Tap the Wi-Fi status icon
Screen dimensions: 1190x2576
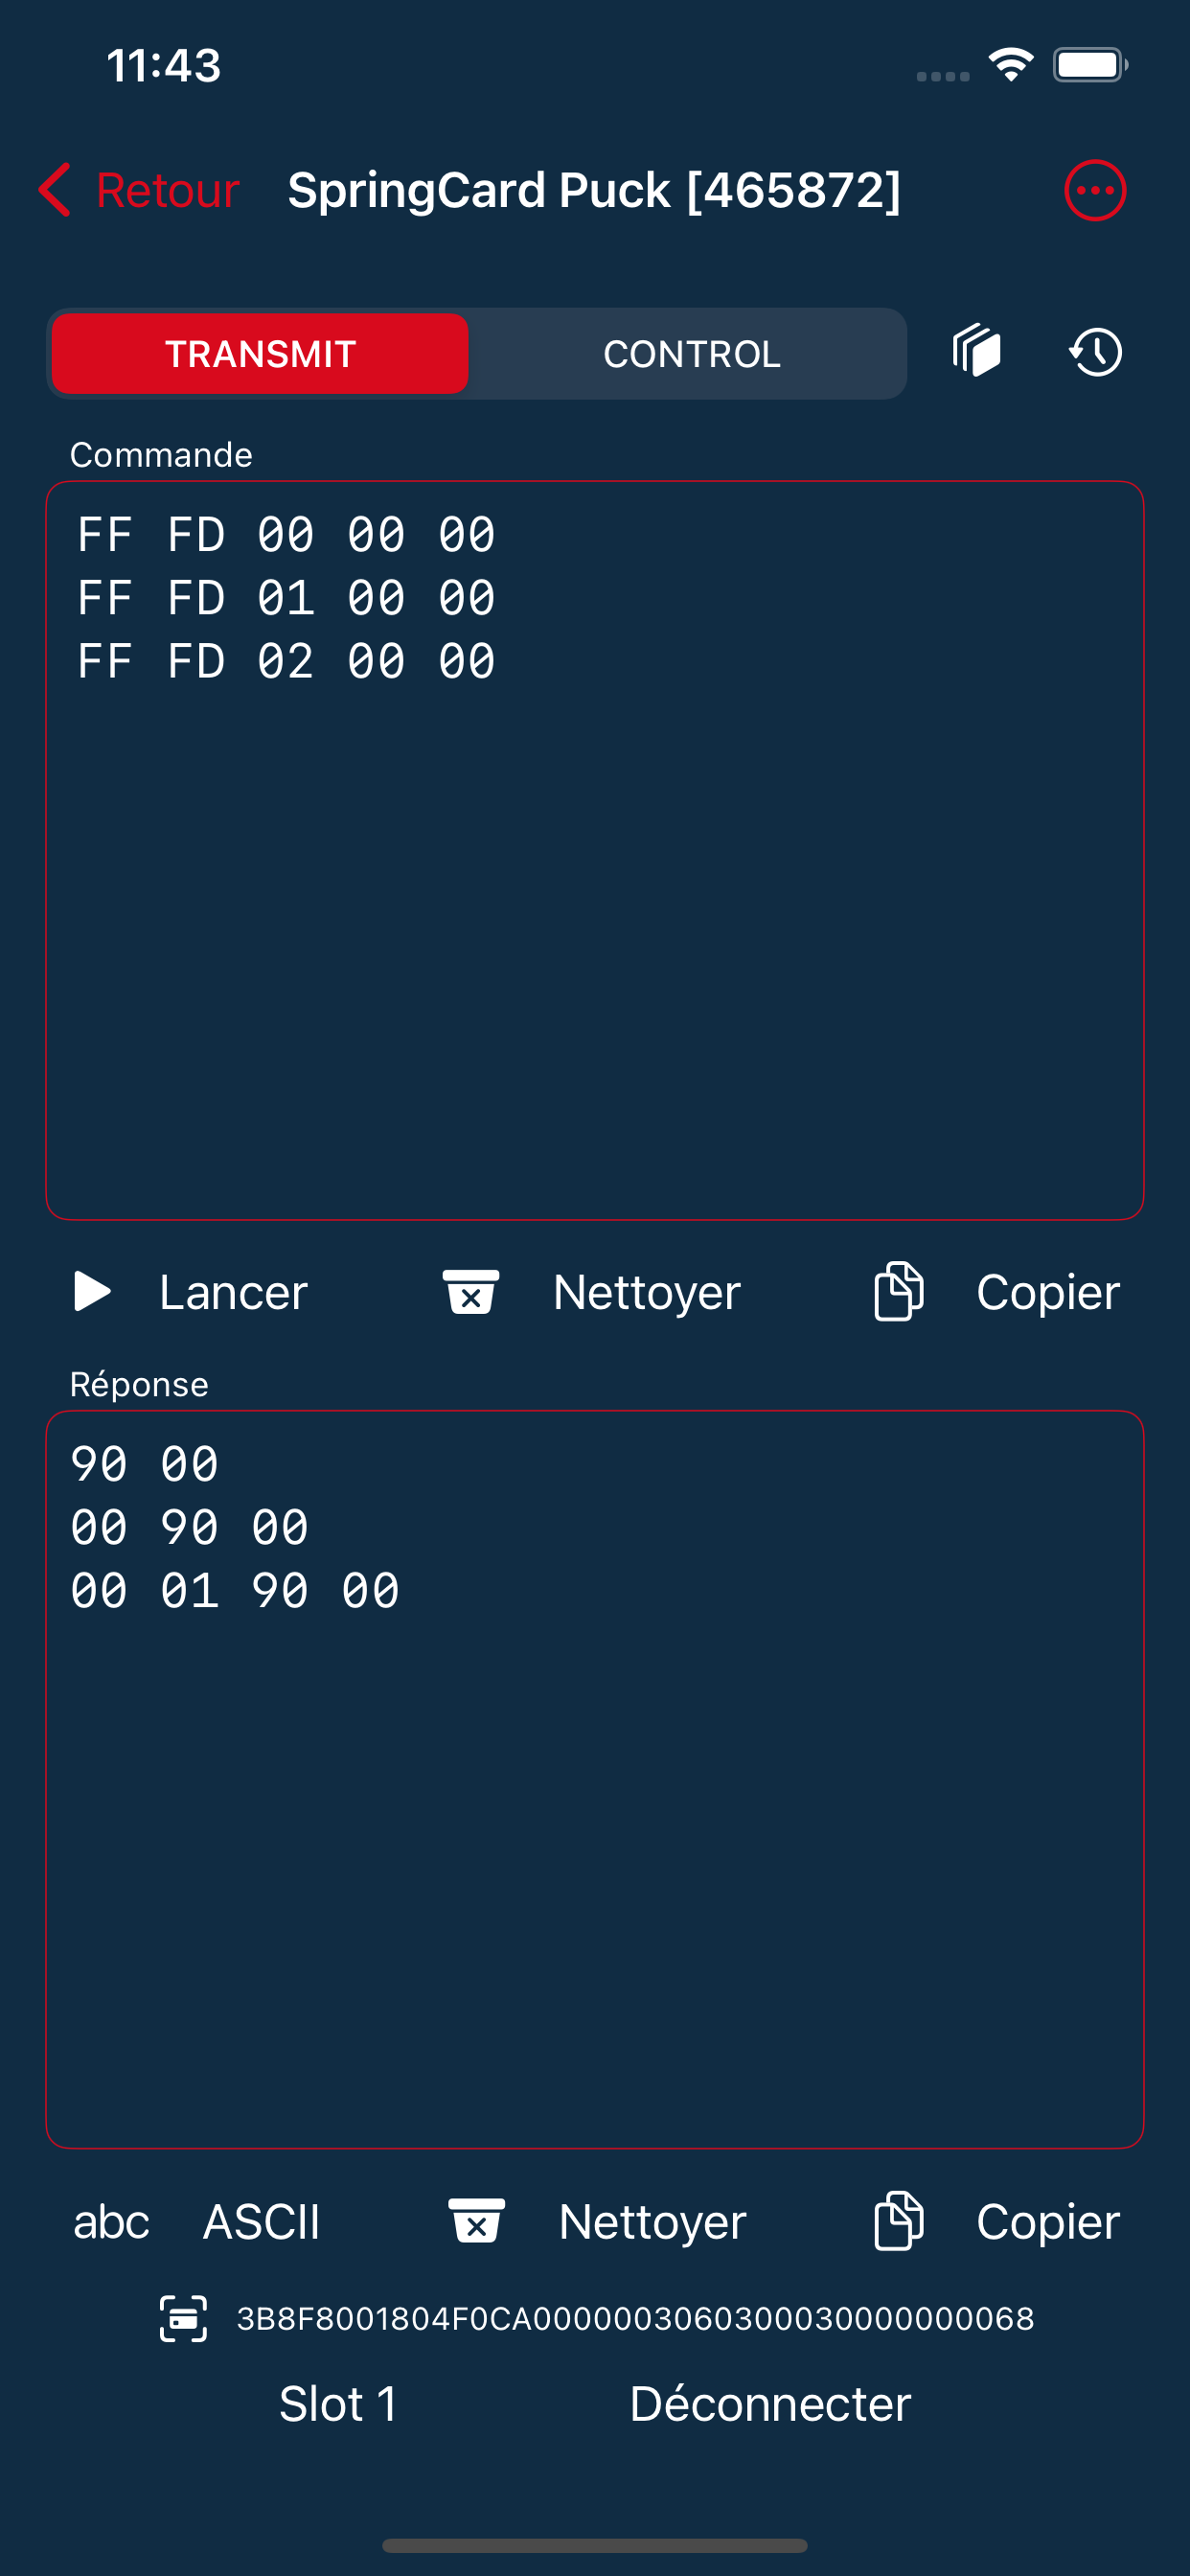click(1011, 65)
